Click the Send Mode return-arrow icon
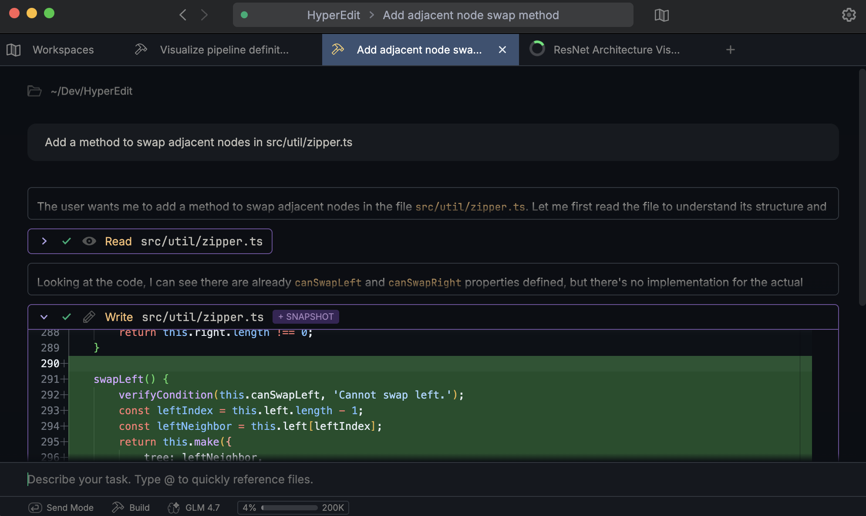 tap(35, 507)
